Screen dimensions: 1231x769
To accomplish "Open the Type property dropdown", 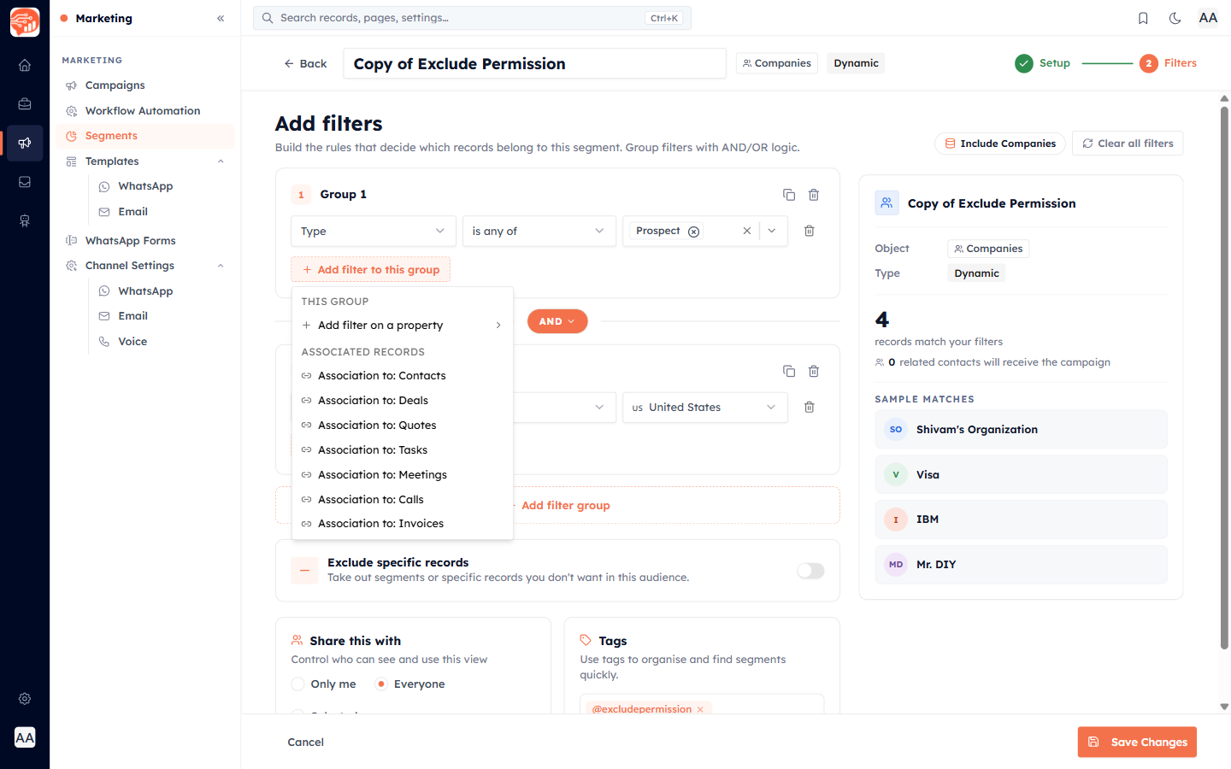I will [x=373, y=231].
